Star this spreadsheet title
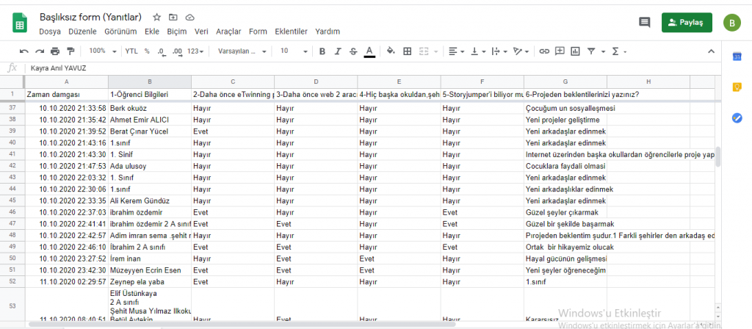Viewport: 752px width, 329px height. click(x=156, y=17)
